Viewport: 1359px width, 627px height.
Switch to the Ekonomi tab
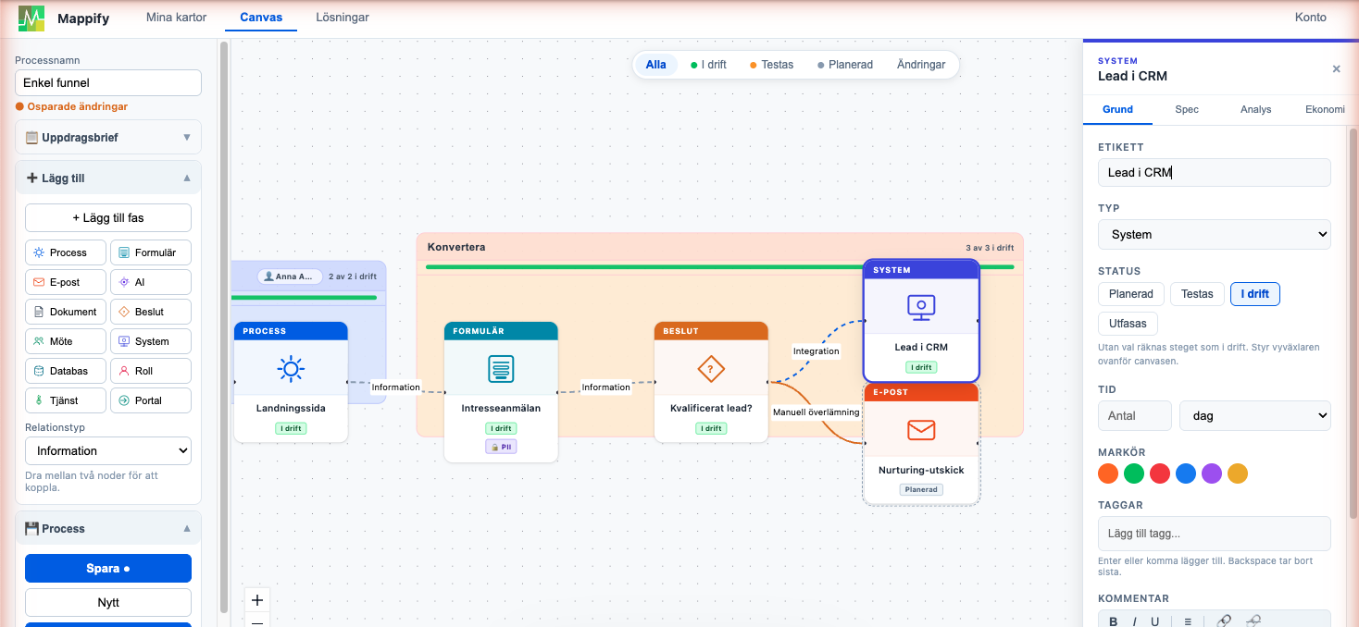[1324, 109]
